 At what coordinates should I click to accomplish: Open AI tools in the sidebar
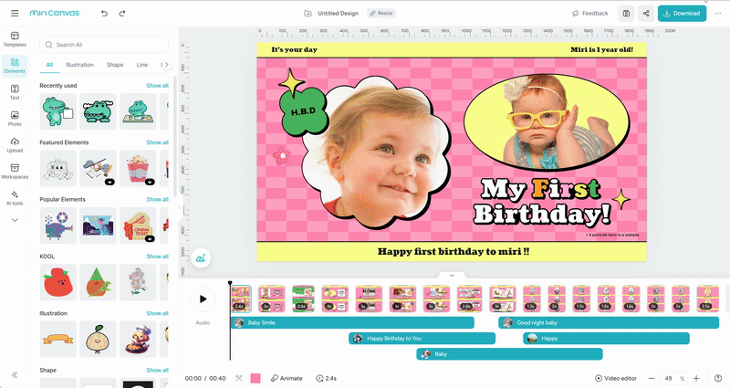click(15, 195)
